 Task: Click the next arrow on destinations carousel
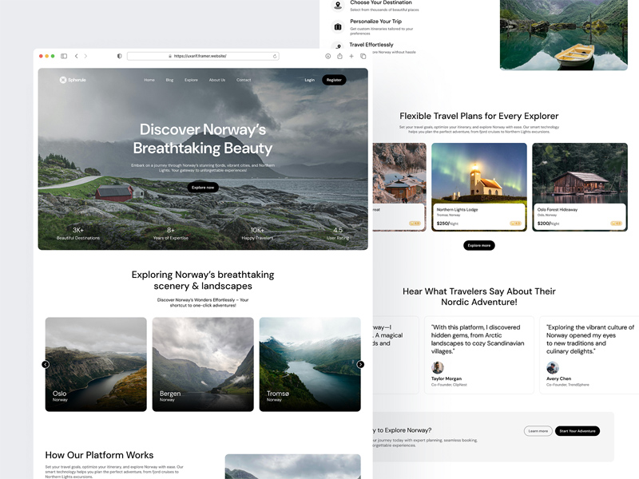[x=361, y=365]
